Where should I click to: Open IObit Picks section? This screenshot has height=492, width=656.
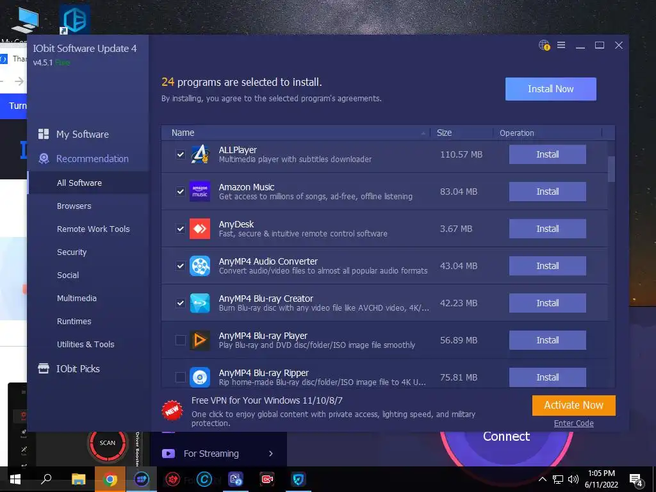(x=88, y=368)
